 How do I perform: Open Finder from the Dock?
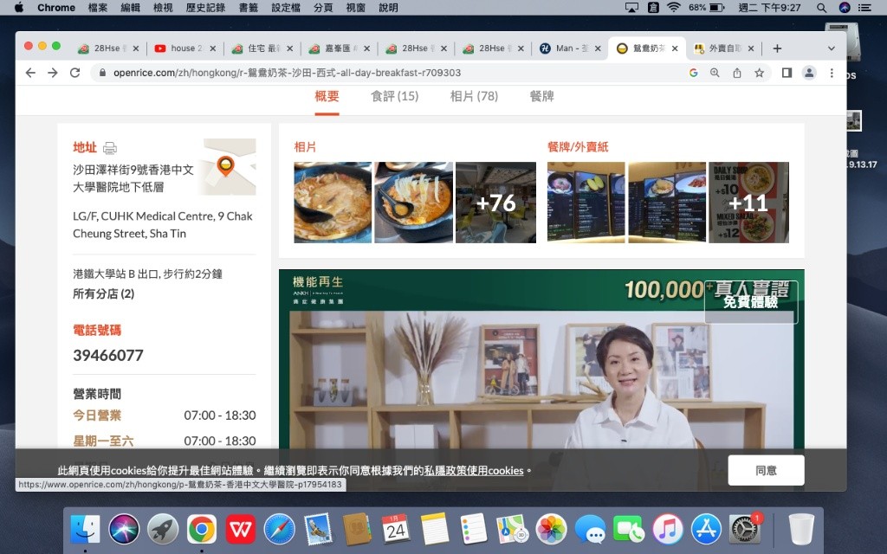tap(85, 530)
